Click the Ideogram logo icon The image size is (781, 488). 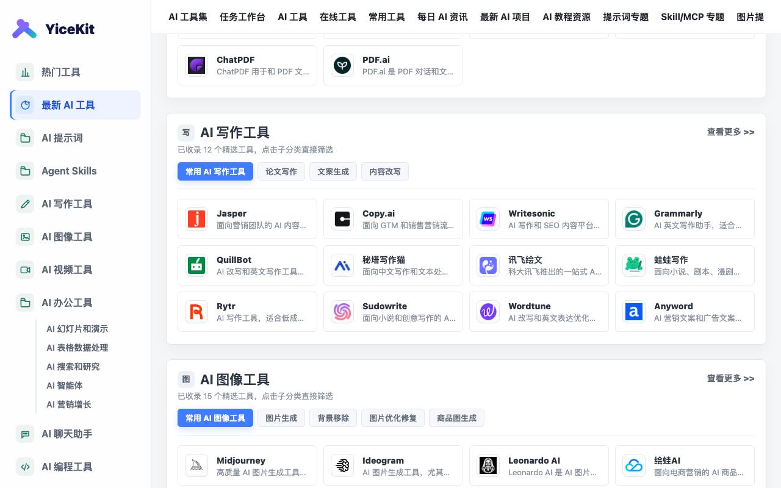pos(342,465)
